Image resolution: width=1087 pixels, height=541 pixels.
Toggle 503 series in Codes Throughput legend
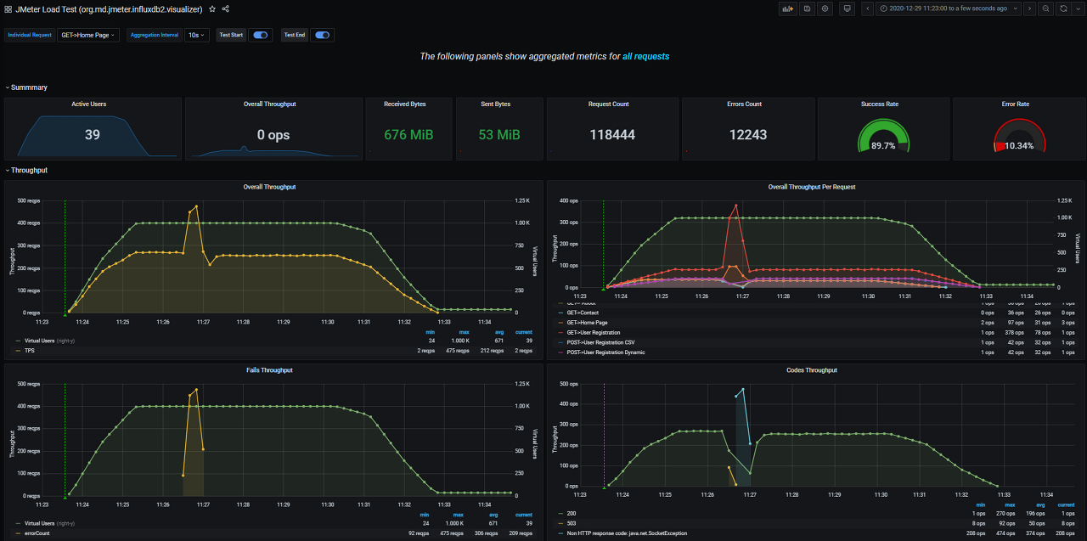tap(570, 523)
